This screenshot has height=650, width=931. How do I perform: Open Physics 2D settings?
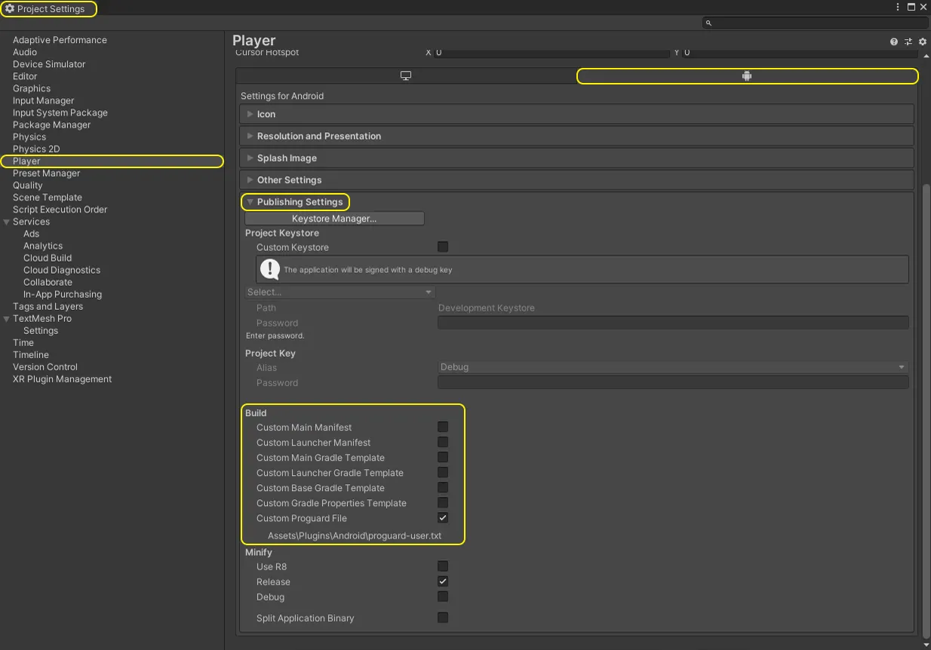[x=36, y=149]
